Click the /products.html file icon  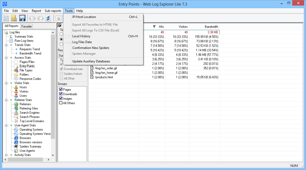(92, 77)
